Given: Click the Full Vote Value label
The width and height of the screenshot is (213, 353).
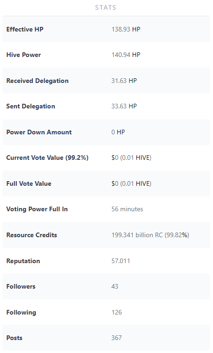Looking at the screenshot, I should (29, 183).
